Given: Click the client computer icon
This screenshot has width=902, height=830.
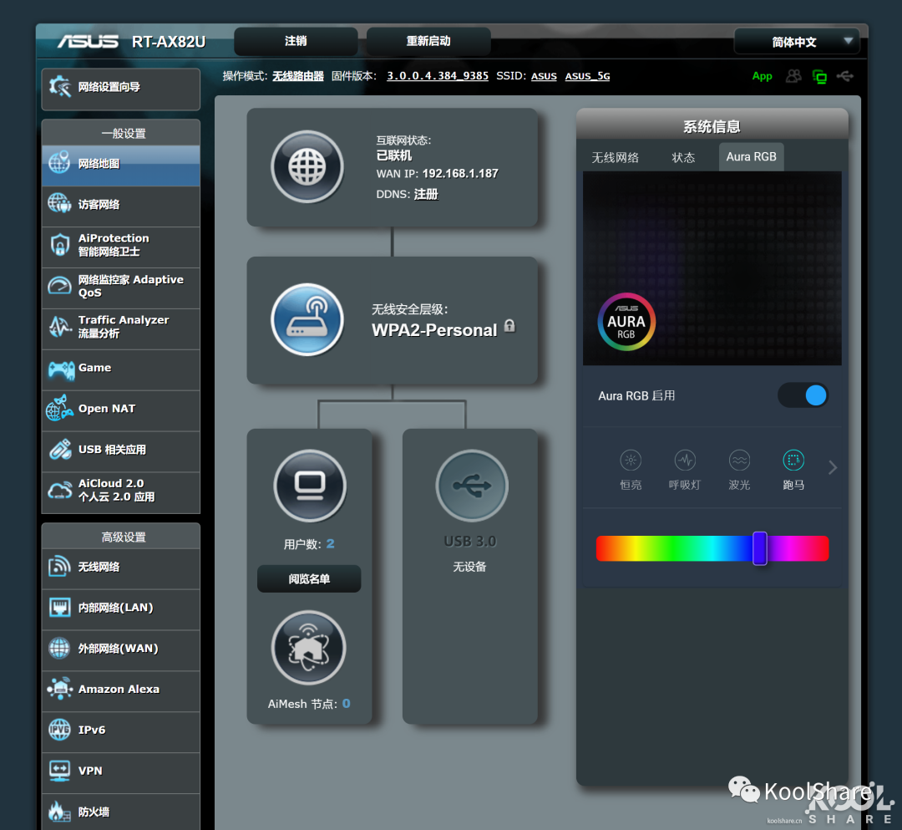Looking at the screenshot, I should [310, 486].
